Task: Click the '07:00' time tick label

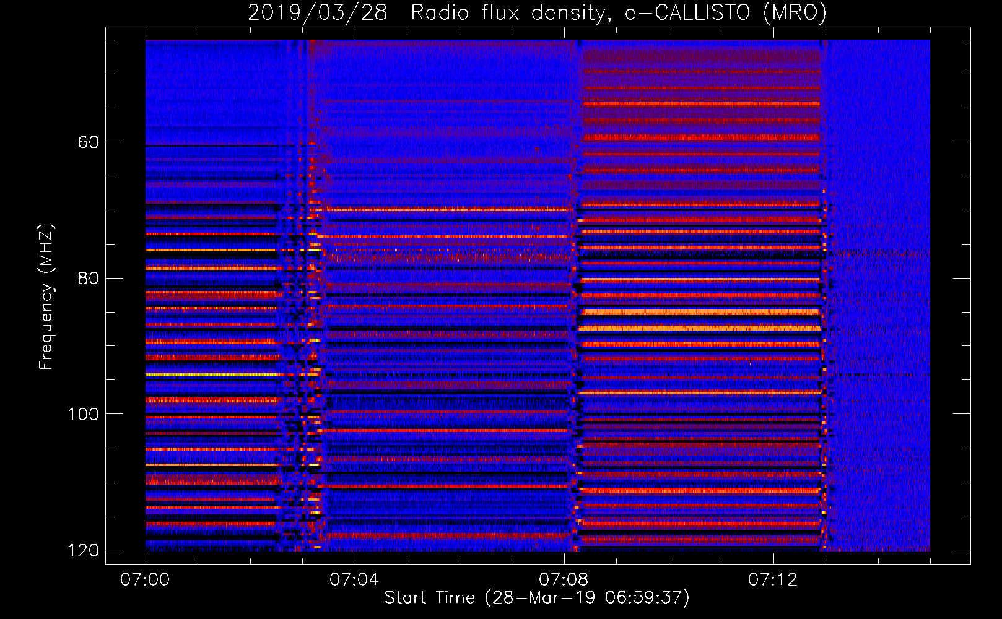Action: [x=146, y=580]
